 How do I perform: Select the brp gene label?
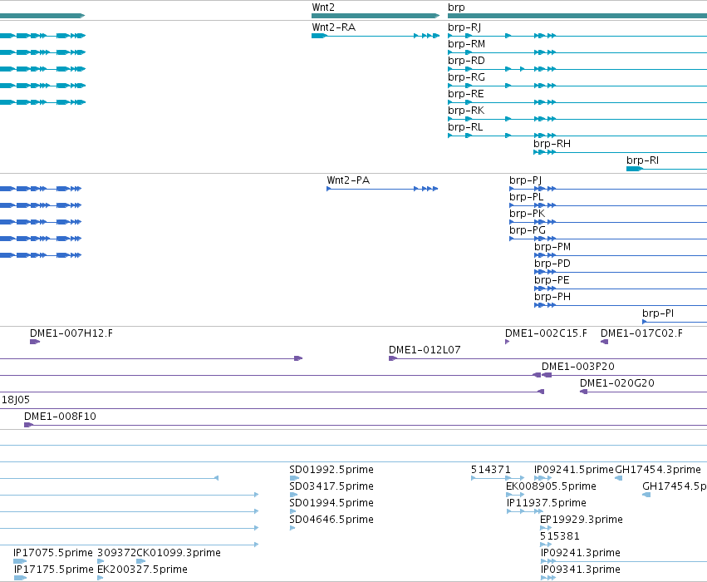456,7
